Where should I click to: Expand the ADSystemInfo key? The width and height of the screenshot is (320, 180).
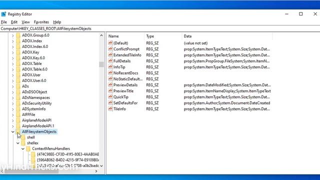coord(13,109)
